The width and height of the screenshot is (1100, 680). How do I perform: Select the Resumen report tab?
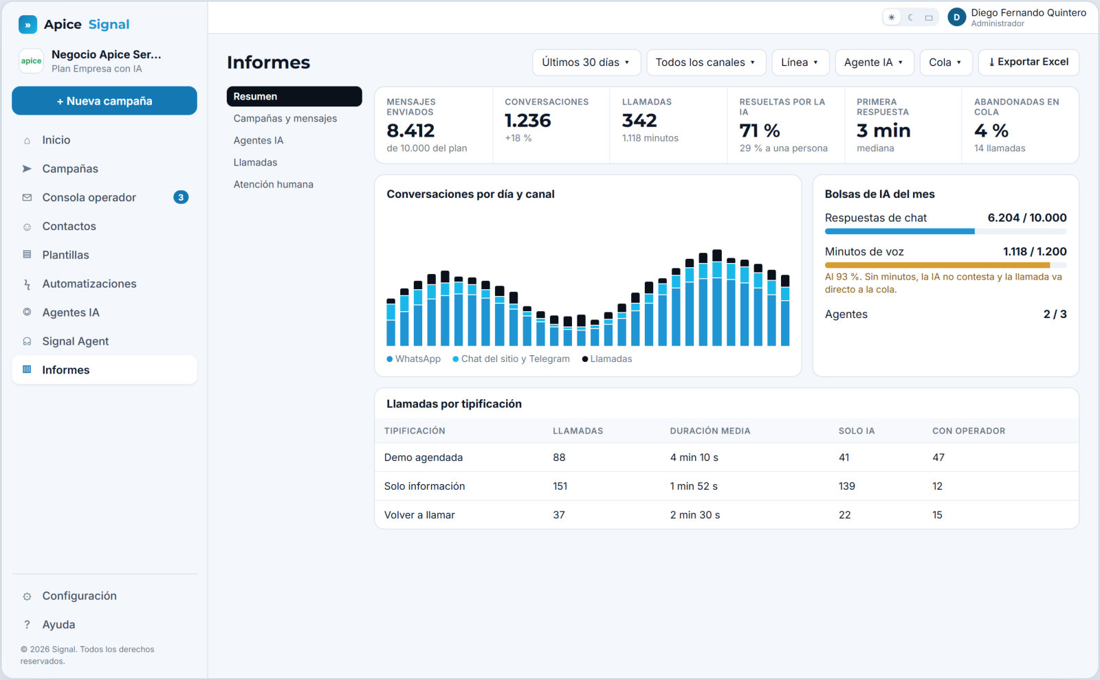tap(294, 97)
